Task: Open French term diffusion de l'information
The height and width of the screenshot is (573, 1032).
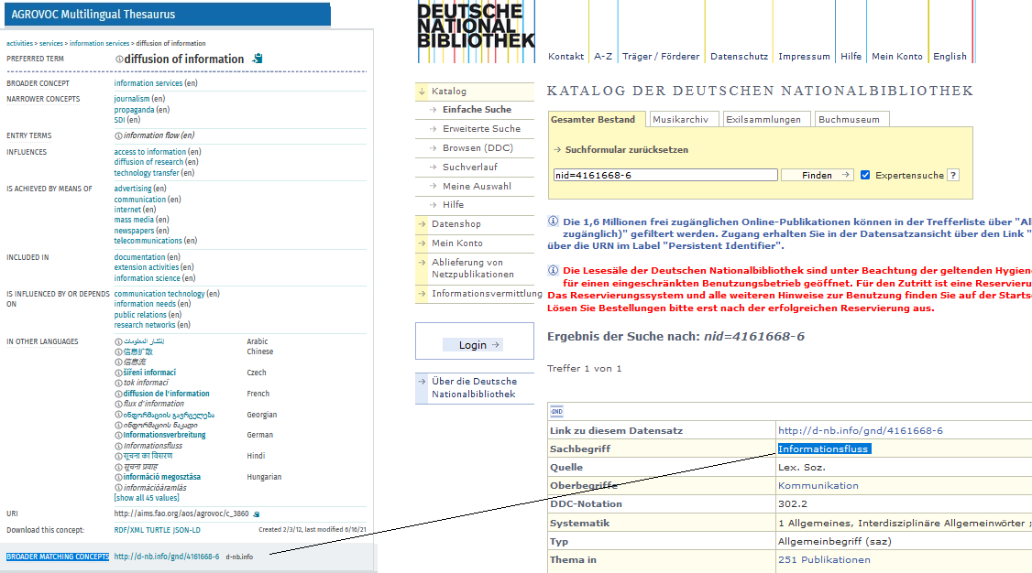Action: click(x=167, y=394)
